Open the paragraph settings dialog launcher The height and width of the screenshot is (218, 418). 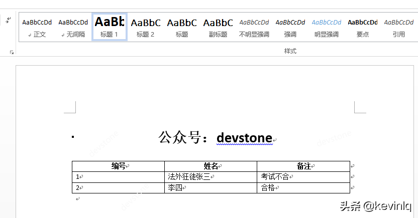(x=12, y=53)
